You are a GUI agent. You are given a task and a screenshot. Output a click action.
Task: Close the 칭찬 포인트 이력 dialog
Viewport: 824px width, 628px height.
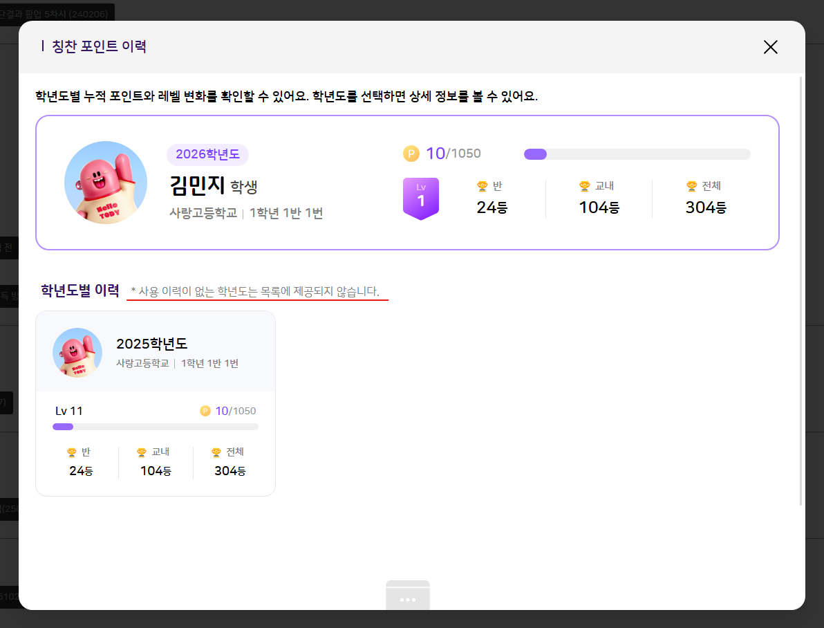coord(770,47)
